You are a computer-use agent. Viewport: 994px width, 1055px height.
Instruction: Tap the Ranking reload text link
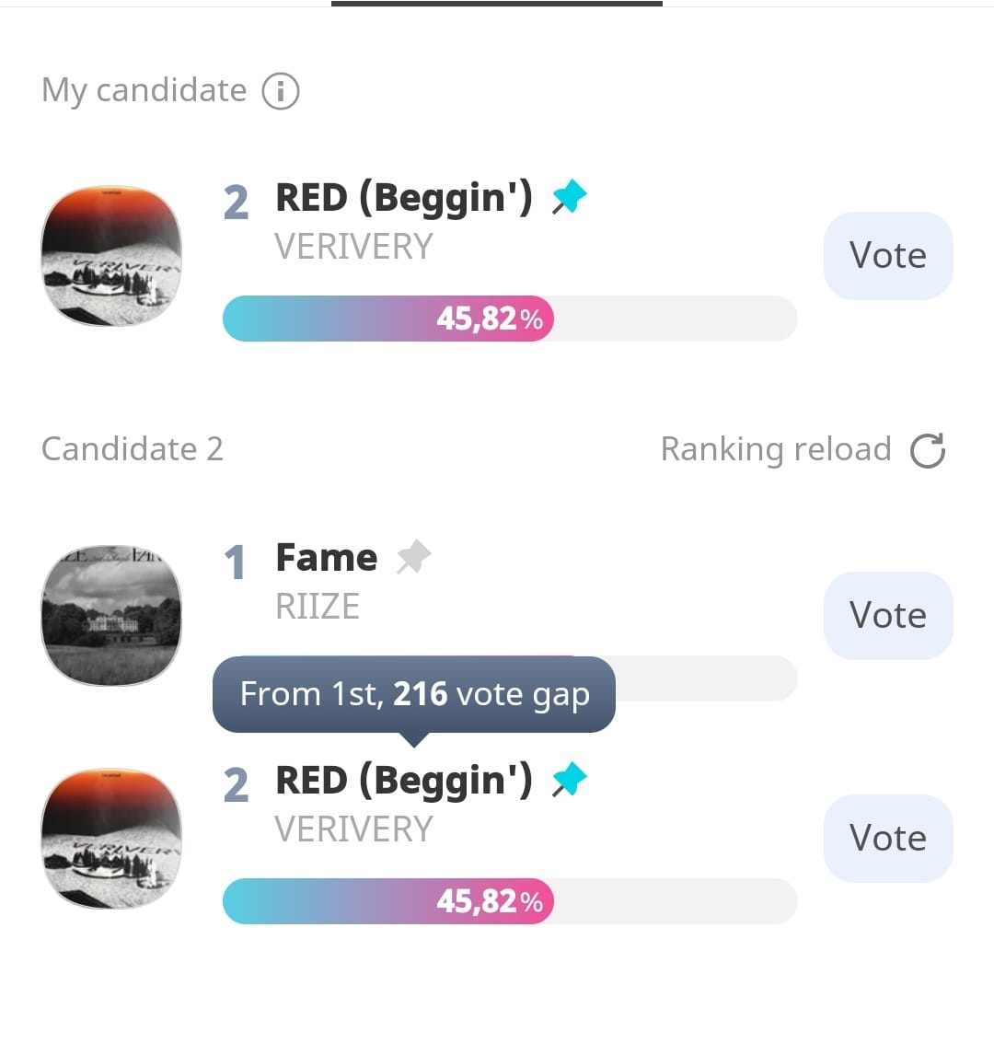coord(775,449)
